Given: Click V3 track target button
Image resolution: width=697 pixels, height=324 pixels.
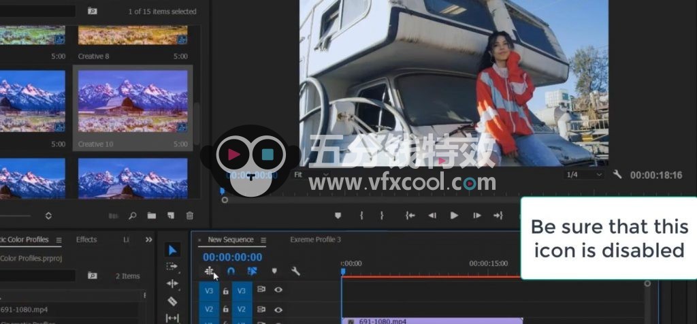Looking at the screenshot, I should [242, 291].
